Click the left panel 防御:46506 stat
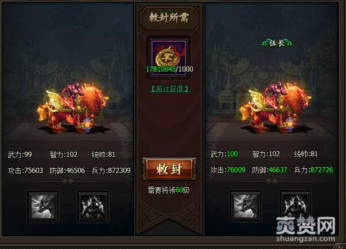 (x=67, y=171)
